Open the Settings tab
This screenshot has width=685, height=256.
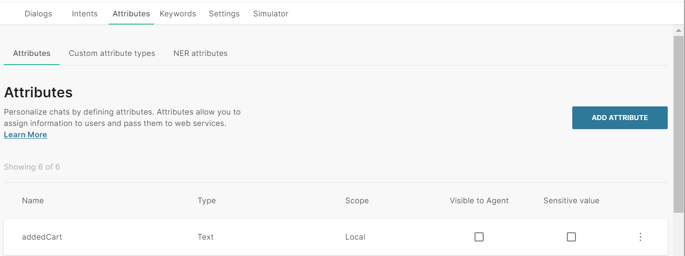(x=224, y=14)
